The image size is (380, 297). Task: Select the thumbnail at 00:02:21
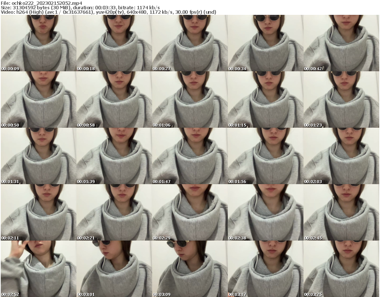tap(114, 212)
